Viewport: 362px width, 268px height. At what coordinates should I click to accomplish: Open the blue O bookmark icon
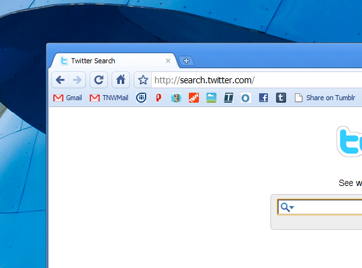click(x=246, y=98)
